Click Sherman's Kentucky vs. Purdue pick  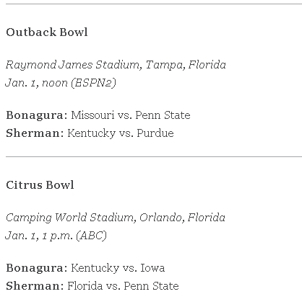click(x=121, y=133)
